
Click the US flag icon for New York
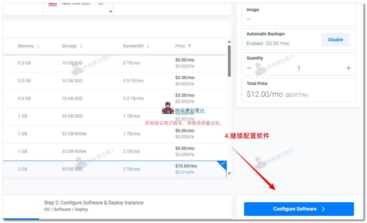click(x=53, y=4)
